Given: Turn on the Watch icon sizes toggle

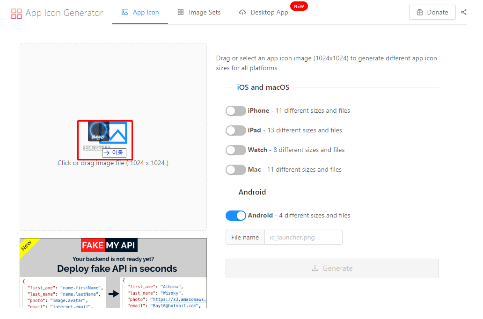Looking at the screenshot, I should 235,150.
